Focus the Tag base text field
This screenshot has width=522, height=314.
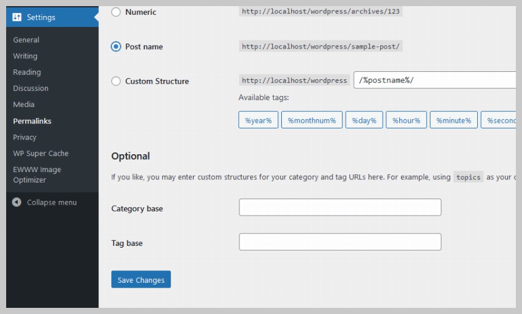pos(340,242)
